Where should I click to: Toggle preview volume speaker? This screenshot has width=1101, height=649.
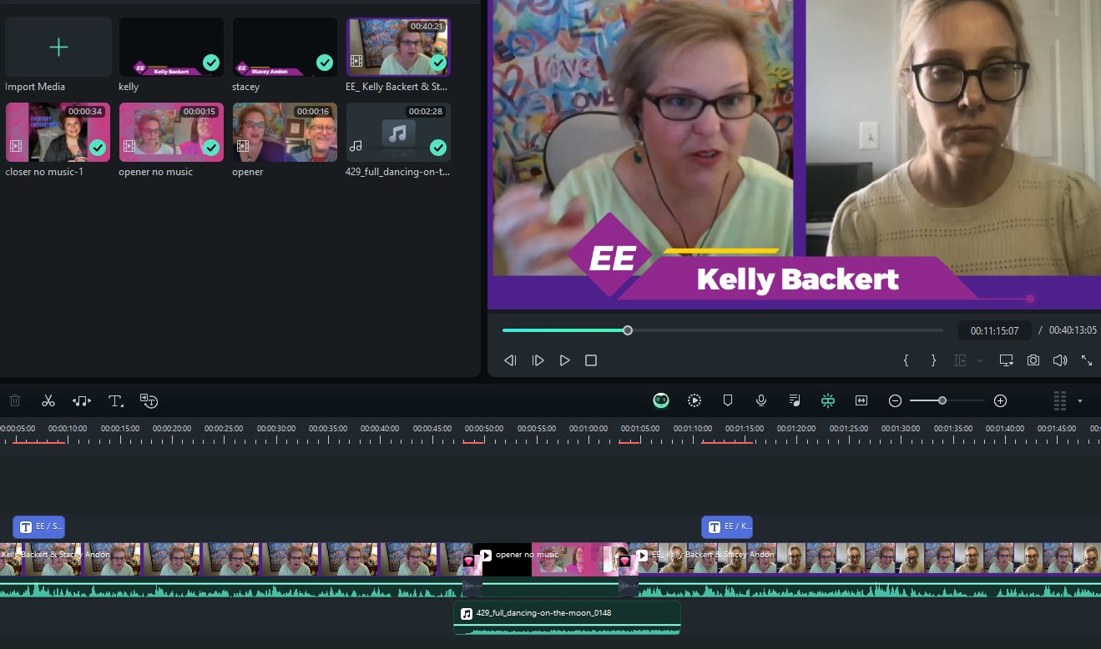tap(1060, 360)
